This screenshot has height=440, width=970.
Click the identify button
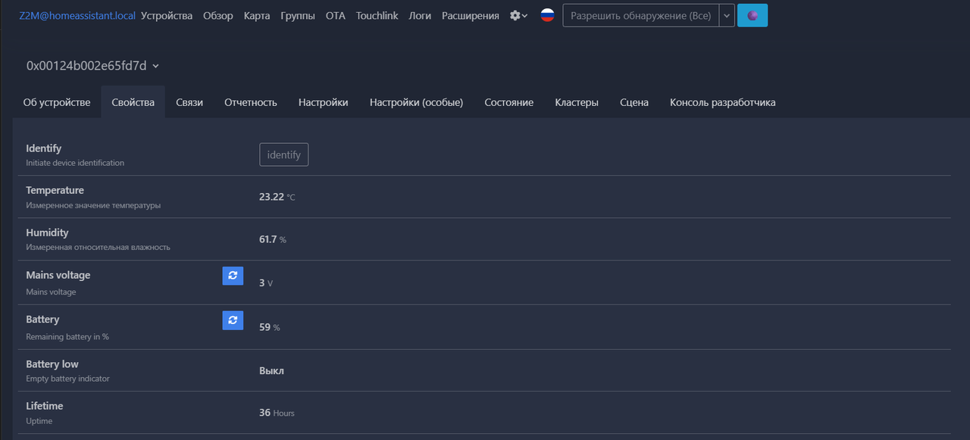284,154
